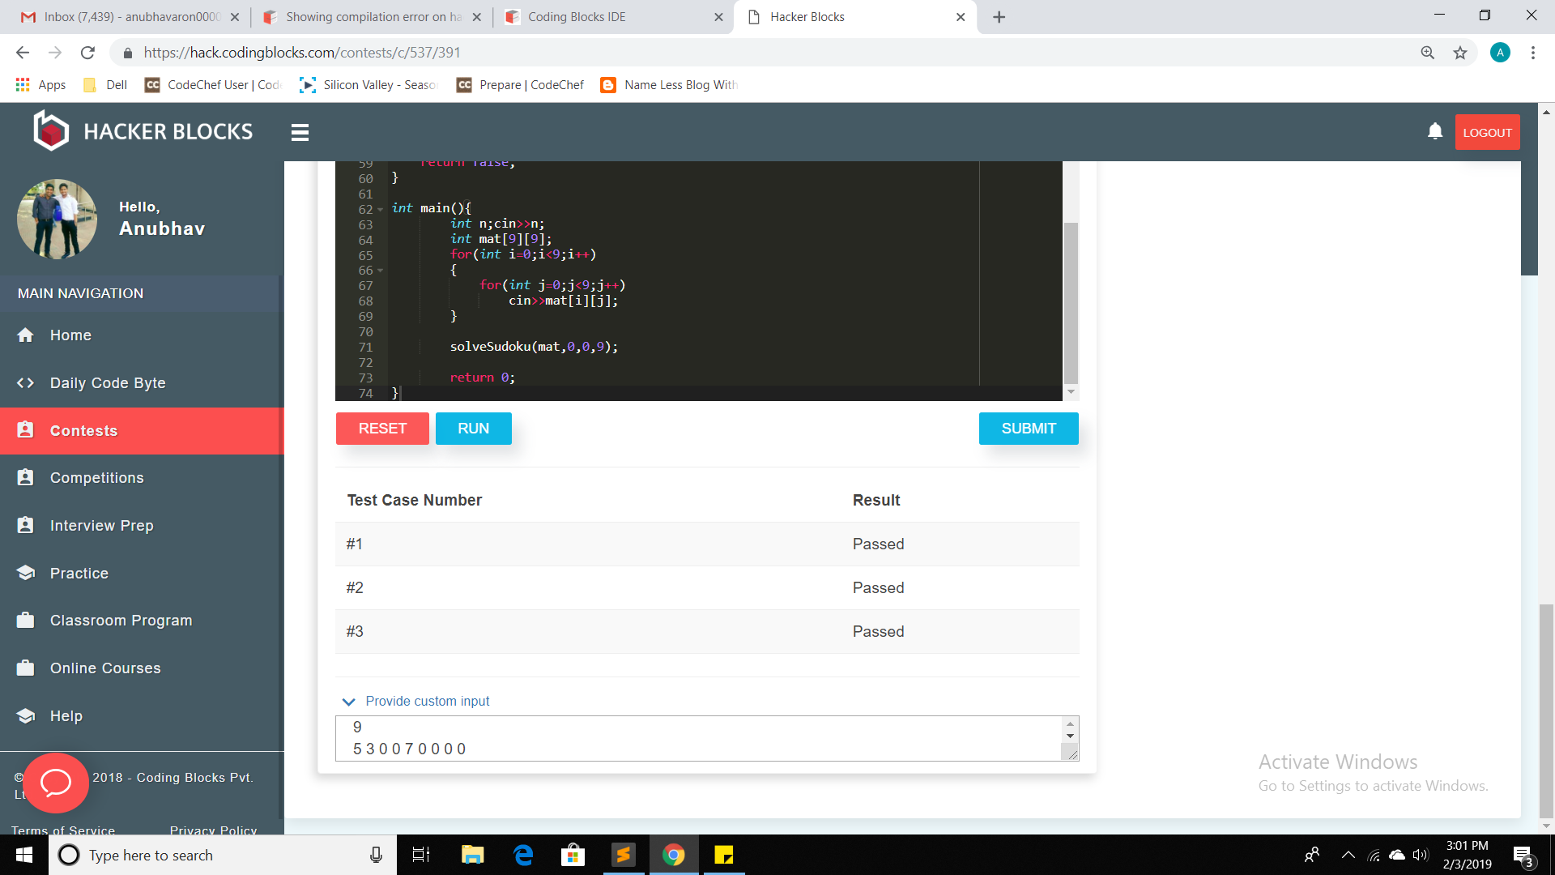Open the Interview Prep sidebar item
This screenshot has width=1555, height=875.
102,526
